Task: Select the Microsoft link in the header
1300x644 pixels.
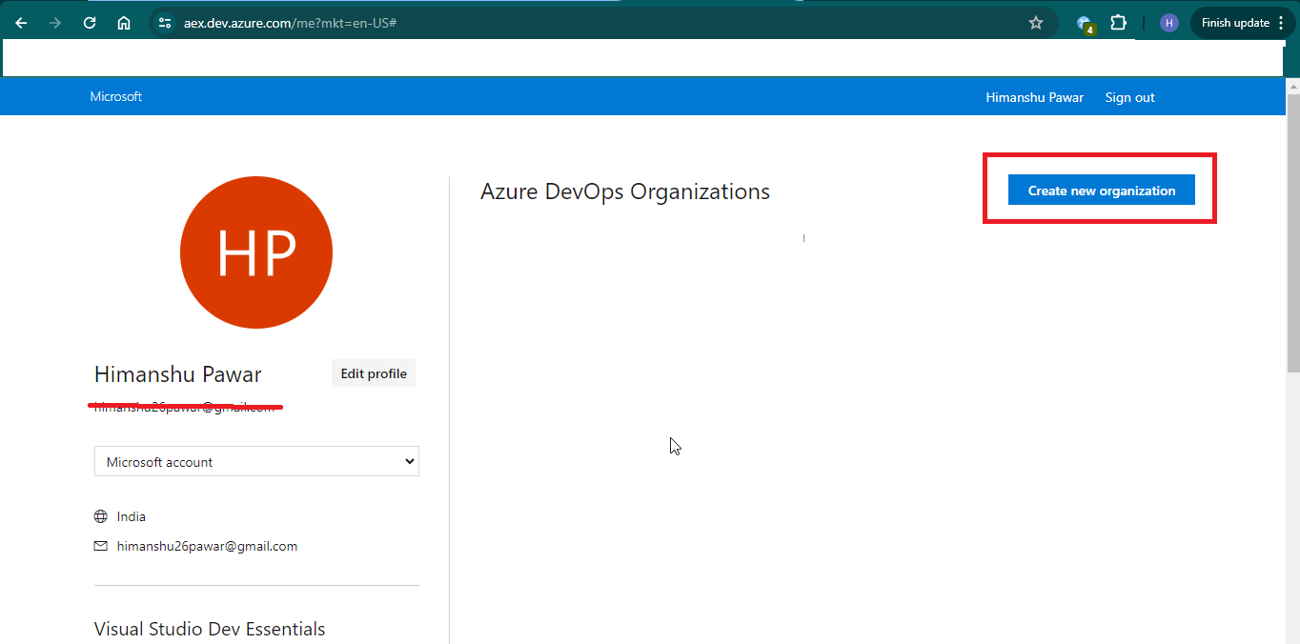Action: point(115,96)
